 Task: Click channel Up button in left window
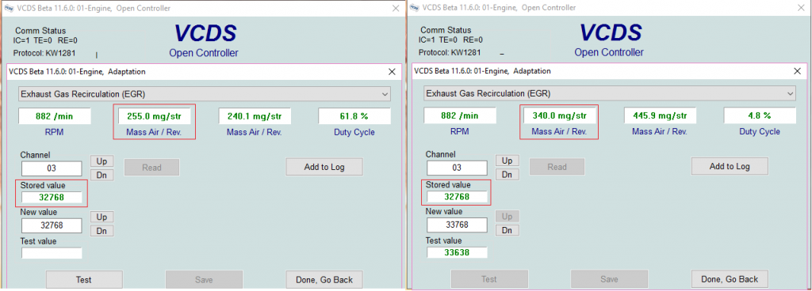pos(102,161)
